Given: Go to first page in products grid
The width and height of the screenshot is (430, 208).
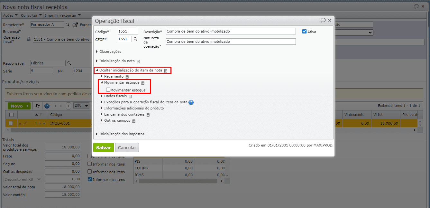Looking at the screenshot, I should tap(55, 106).
